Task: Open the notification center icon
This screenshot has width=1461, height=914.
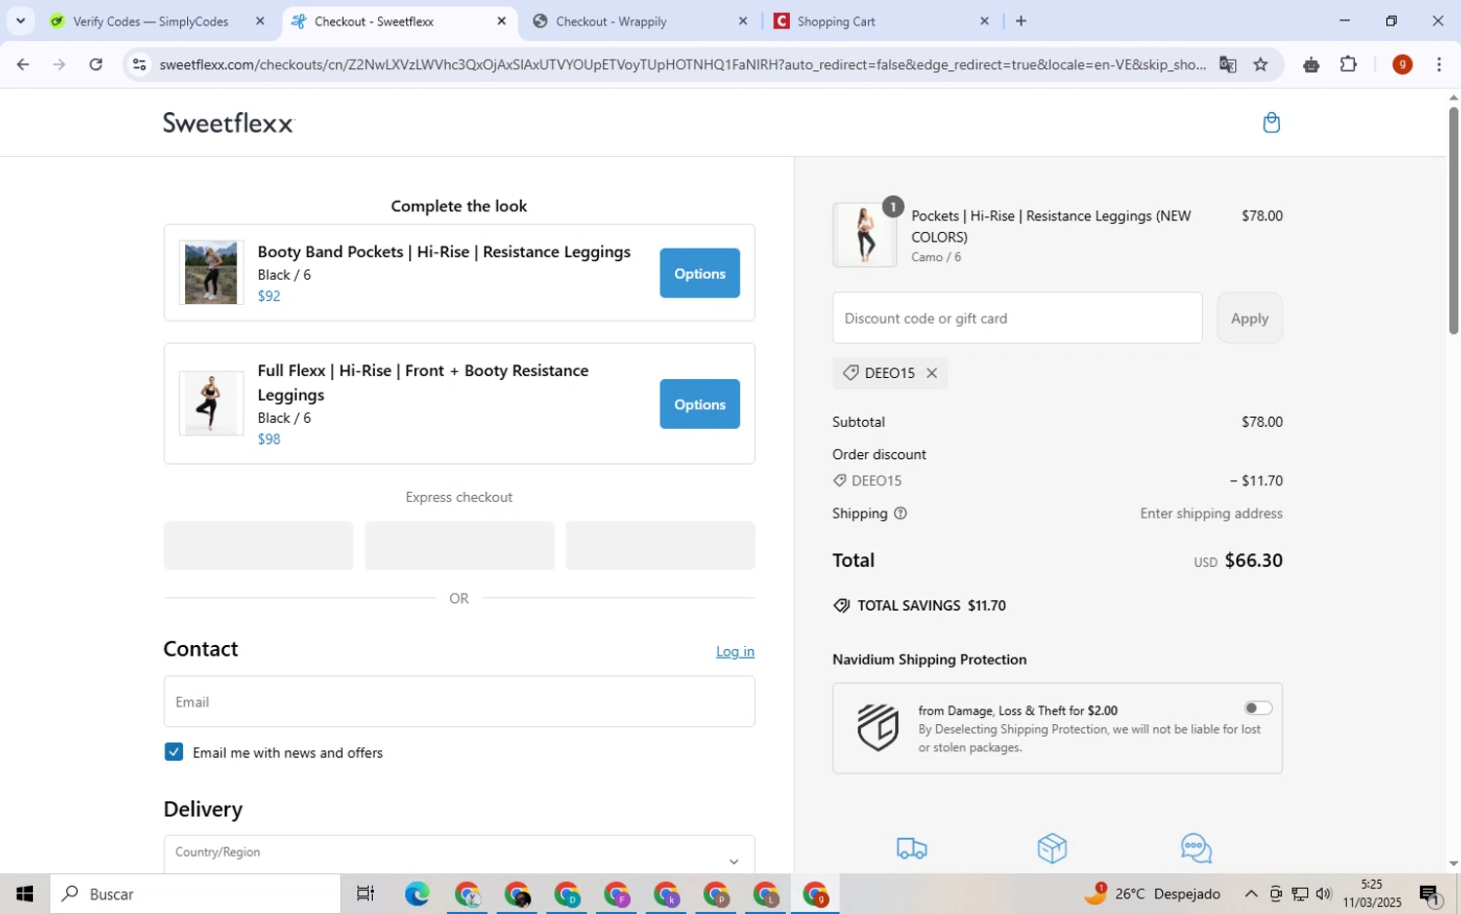Action: tap(1430, 894)
